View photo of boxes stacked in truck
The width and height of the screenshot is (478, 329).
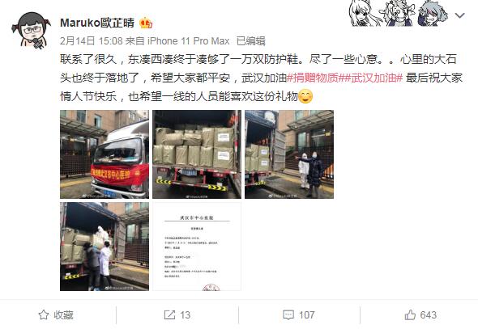pos(197,154)
